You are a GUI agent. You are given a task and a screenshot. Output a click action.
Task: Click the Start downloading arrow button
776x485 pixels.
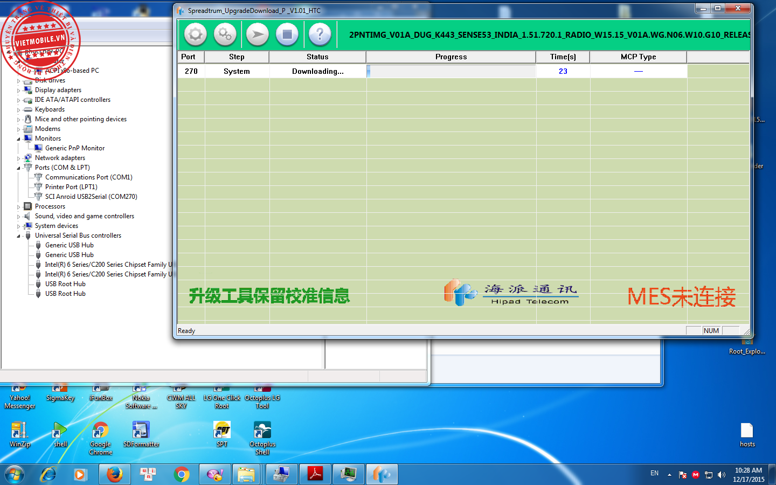tap(258, 35)
